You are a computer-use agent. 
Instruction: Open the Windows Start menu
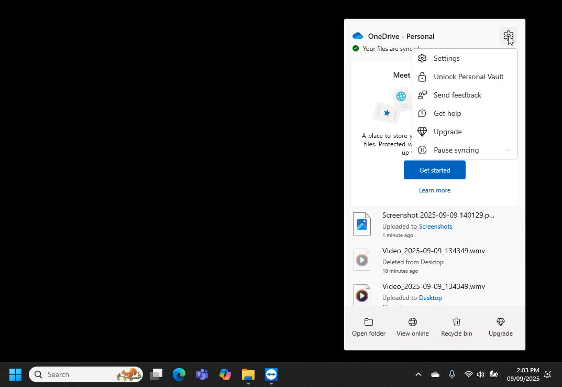coord(15,374)
